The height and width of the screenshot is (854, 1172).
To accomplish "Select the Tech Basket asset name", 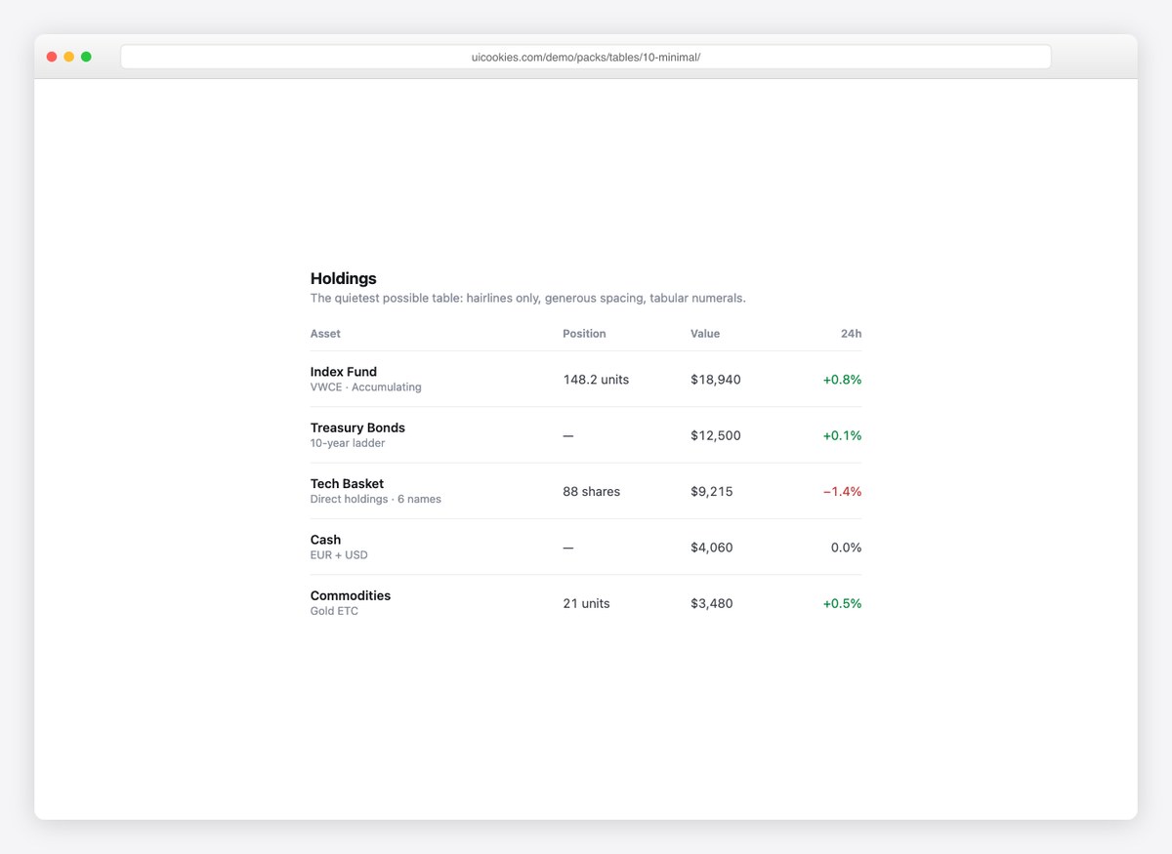I will (x=347, y=484).
